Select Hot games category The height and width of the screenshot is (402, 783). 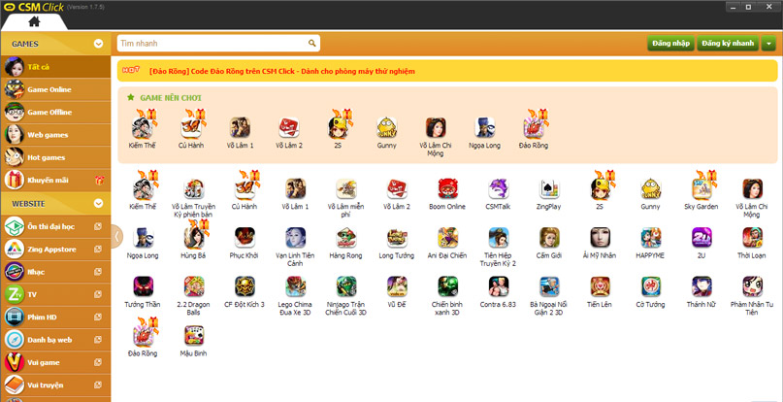coord(47,157)
